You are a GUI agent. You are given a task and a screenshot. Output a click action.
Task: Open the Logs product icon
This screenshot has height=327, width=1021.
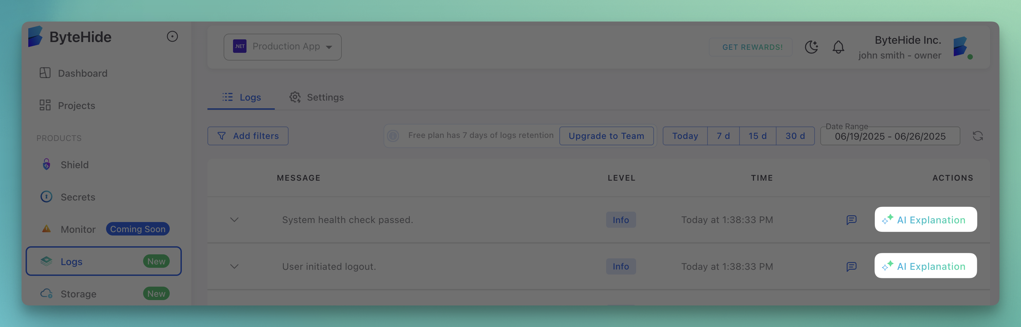point(46,261)
